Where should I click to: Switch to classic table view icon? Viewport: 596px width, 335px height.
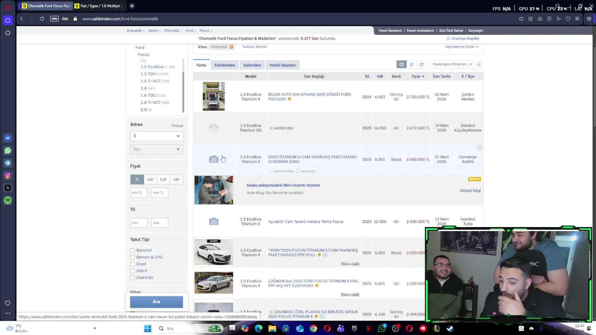point(401,64)
